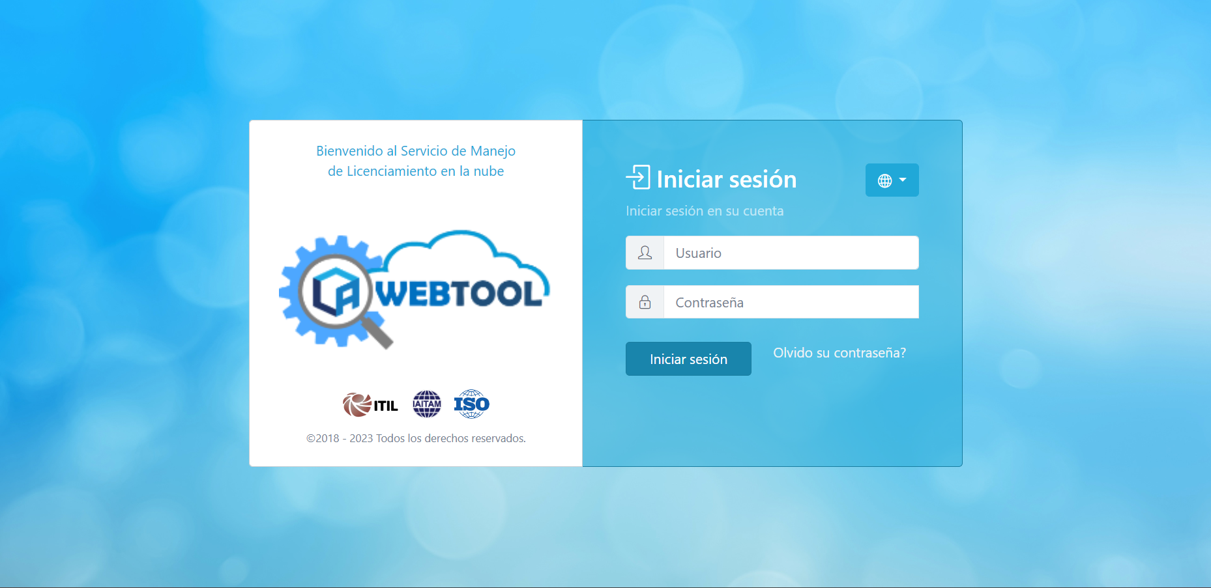Click the WEBTOOL wordmark in the logo
This screenshot has width=1211, height=588.
pyautogui.click(x=460, y=294)
